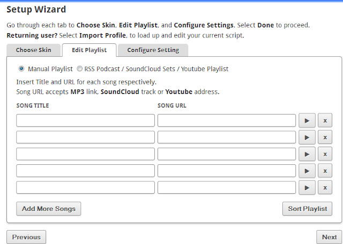Switch to the Choose Skin tab
343x244 pixels.
tap(33, 50)
